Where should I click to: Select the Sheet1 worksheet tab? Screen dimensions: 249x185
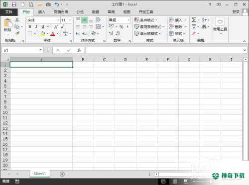(x=39, y=174)
